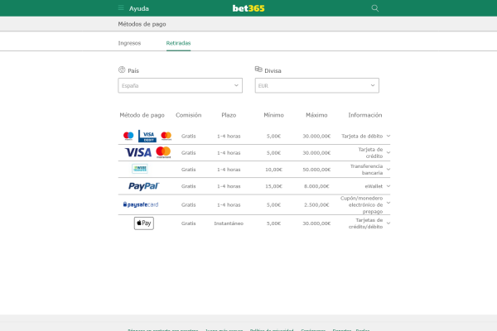This screenshot has height=331, width=497.
Task: Expand the Transferencia bancaria row chevron
Action: (388, 170)
